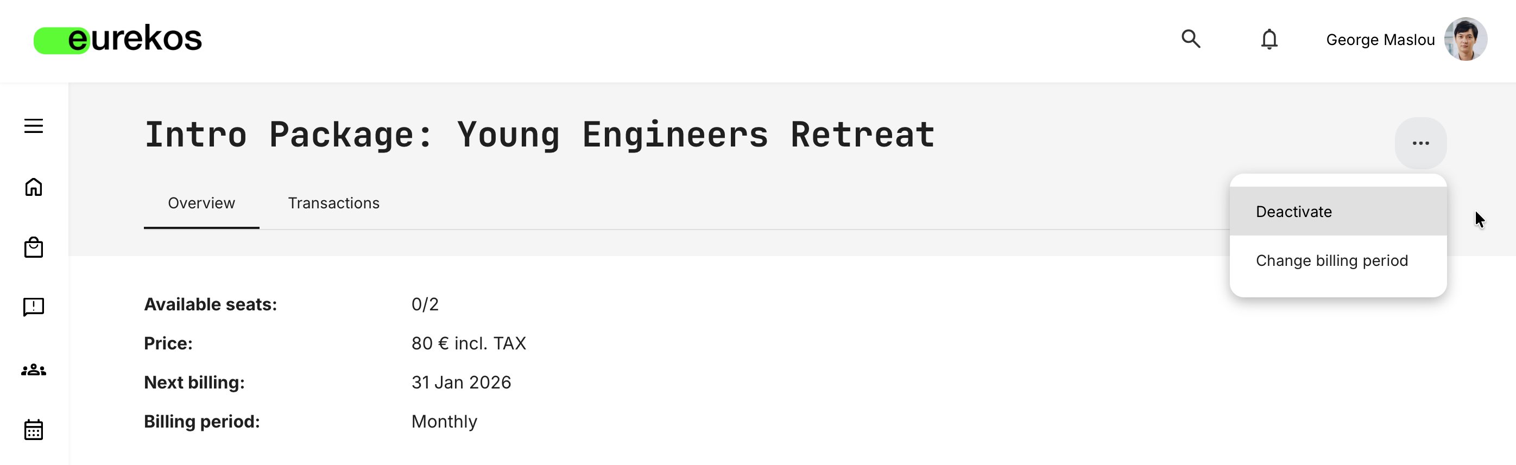Image resolution: width=1516 pixels, height=465 pixels.
Task: Open the hamburger menu in sidebar
Action: pos(34,126)
